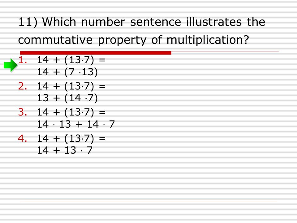Click first line of option 1 equation

click(71, 60)
